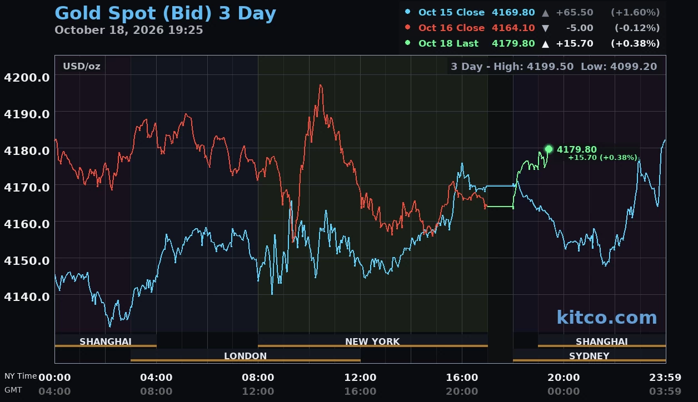The image size is (698, 402).
Task: Click the 4140.0 y-axis label
Action: 27,297
